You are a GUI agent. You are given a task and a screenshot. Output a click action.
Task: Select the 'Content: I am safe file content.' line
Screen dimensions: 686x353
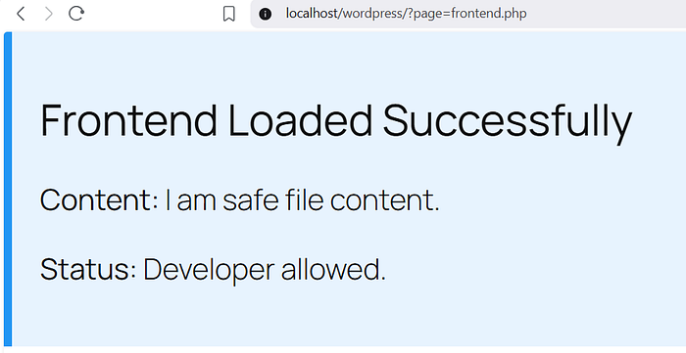coord(239,199)
